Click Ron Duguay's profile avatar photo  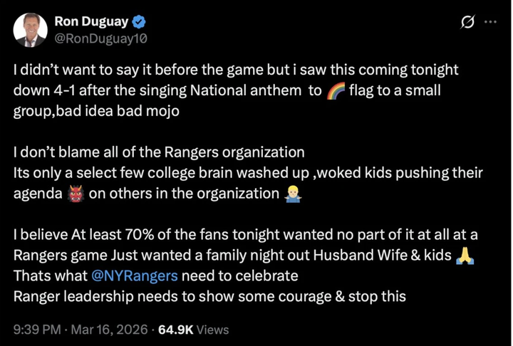[x=30, y=30]
